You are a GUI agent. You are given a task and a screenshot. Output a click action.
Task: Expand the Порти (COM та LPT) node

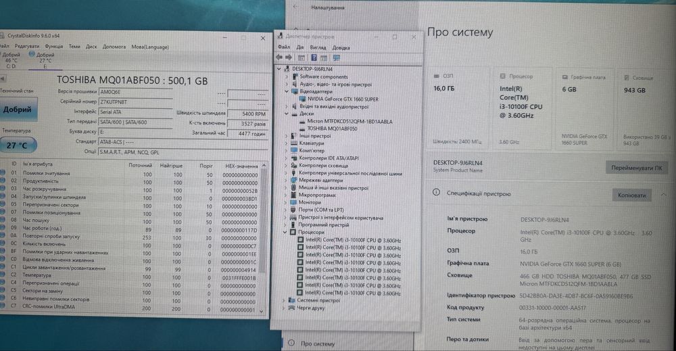pyautogui.click(x=286, y=210)
